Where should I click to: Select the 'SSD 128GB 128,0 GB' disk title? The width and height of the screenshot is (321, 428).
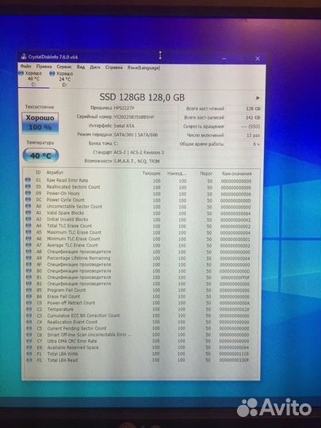(x=142, y=97)
